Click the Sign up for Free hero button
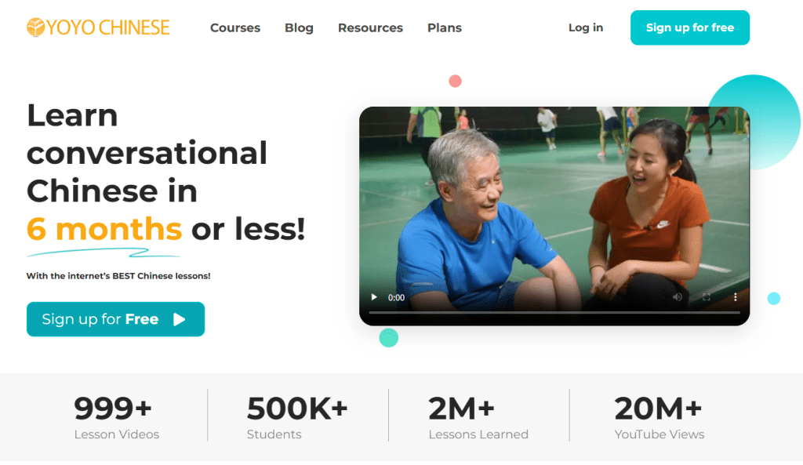Image resolution: width=803 pixels, height=465 pixels. coord(116,319)
